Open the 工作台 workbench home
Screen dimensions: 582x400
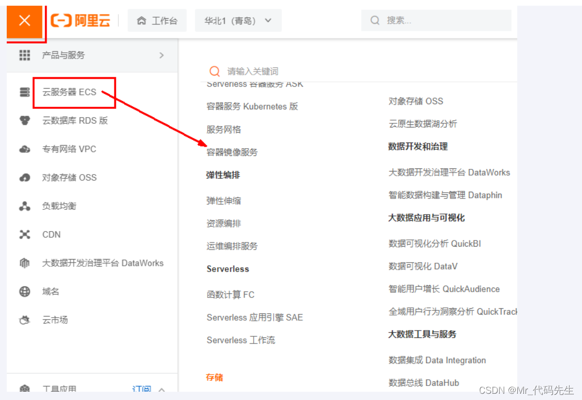[157, 20]
